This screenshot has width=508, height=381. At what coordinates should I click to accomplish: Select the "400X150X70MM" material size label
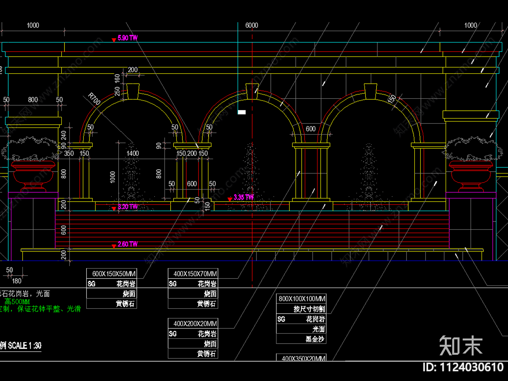pyautogui.click(x=195, y=274)
